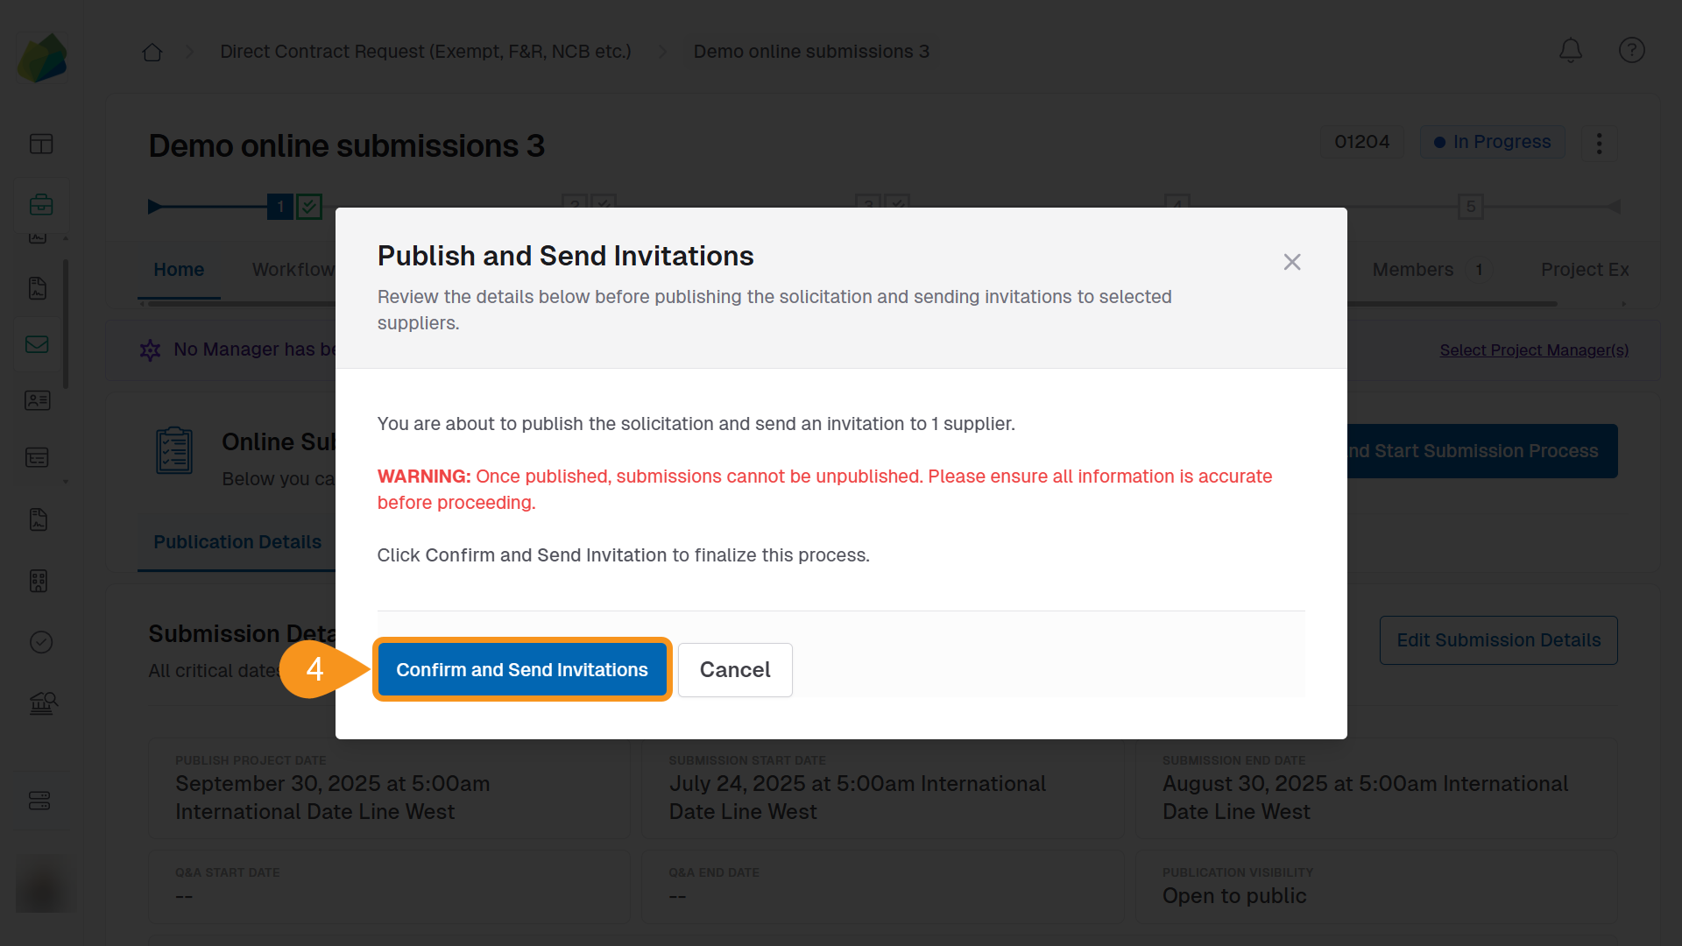Click Confirm and Send Invitations

pos(522,669)
